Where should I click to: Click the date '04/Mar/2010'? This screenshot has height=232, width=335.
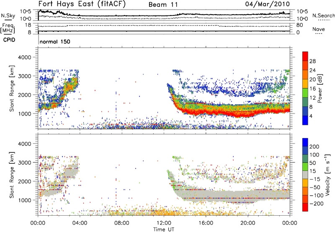point(268,4)
